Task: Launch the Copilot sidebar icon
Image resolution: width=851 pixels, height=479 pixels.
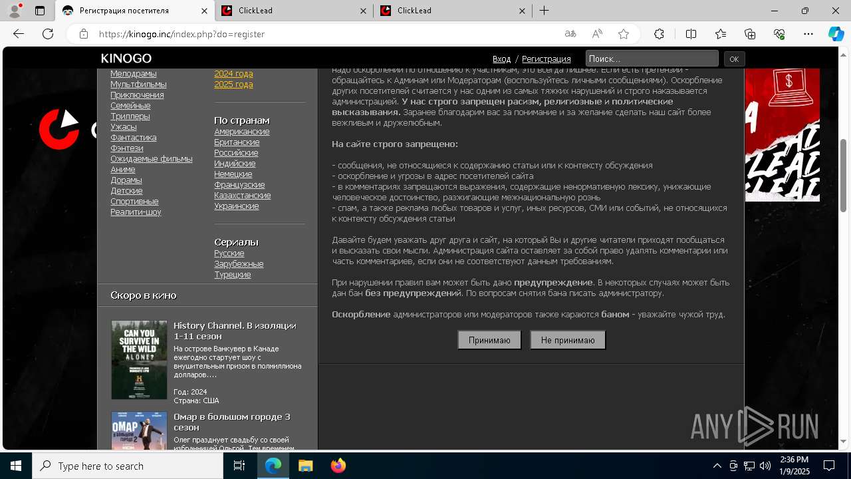Action: (836, 34)
